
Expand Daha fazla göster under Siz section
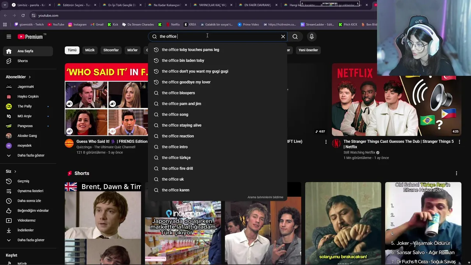pyautogui.click(x=28, y=240)
